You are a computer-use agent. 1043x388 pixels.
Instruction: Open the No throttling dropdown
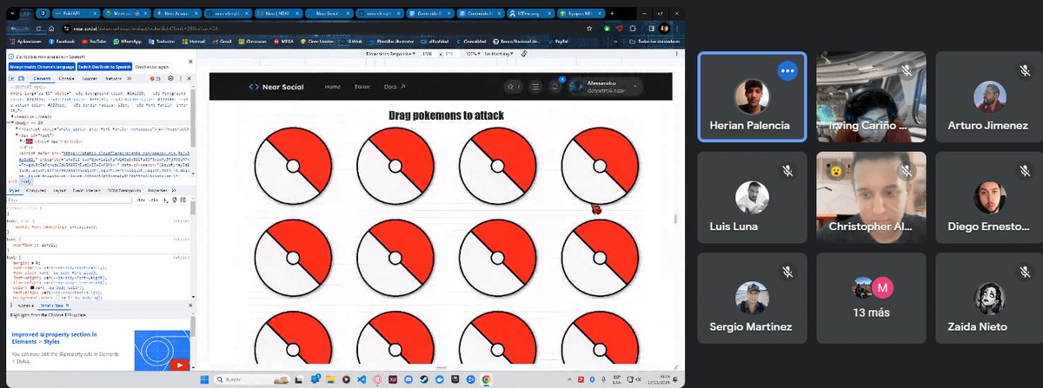tap(498, 54)
